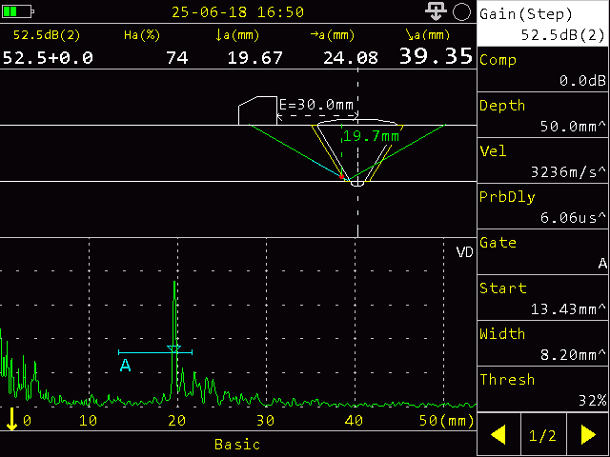Screen dimensions: 610x457
Task: Click the sound path reading 39.35
Action: [436, 56]
